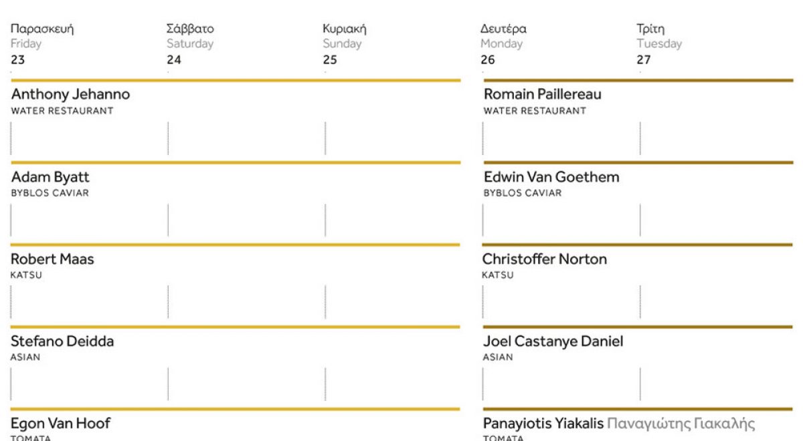803x441 pixels.
Task: Click on Christoffer Norton's name
Action: [x=545, y=259]
